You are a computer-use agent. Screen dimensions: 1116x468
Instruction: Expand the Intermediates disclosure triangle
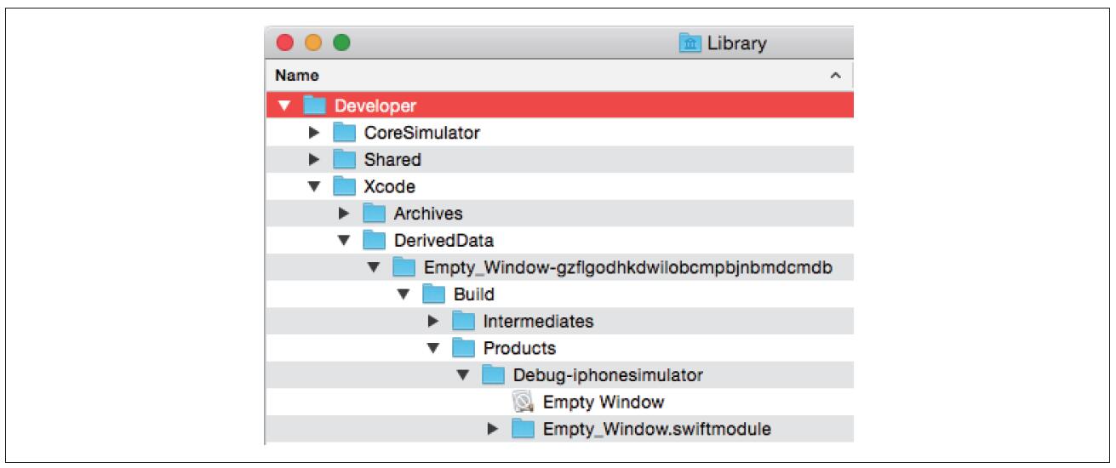click(x=433, y=321)
